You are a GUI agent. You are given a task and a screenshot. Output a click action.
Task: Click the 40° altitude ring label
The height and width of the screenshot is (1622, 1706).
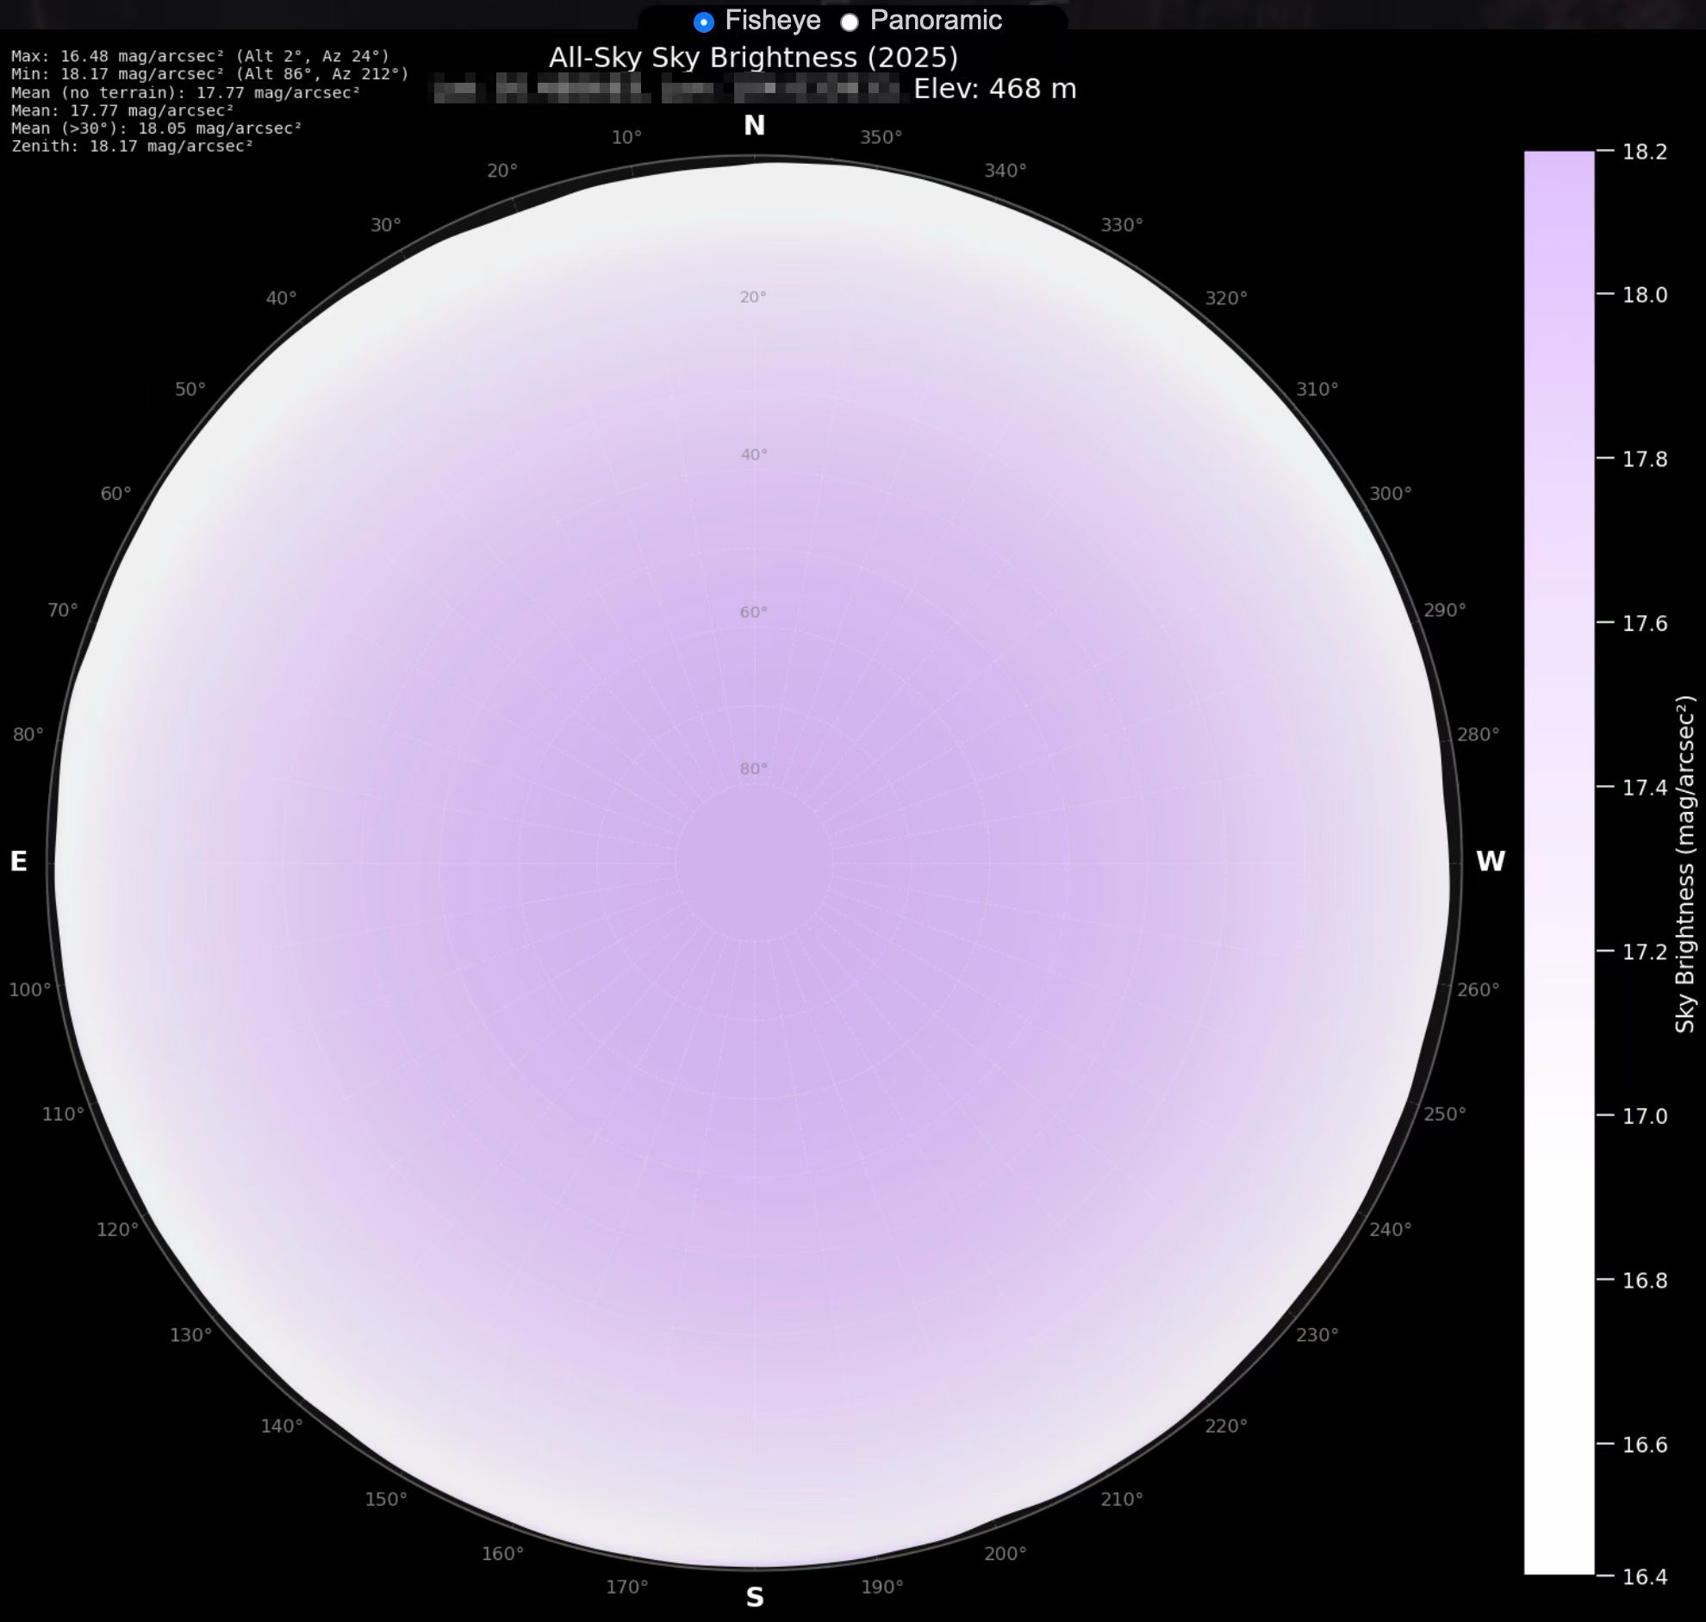coord(754,455)
